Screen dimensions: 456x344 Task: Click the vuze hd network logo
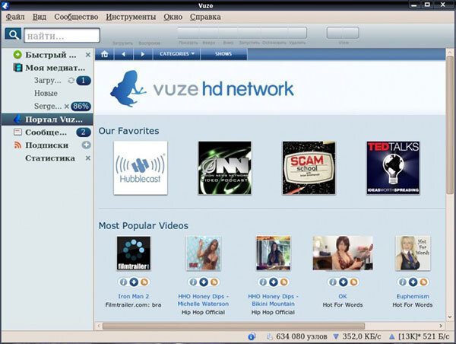[x=202, y=89]
